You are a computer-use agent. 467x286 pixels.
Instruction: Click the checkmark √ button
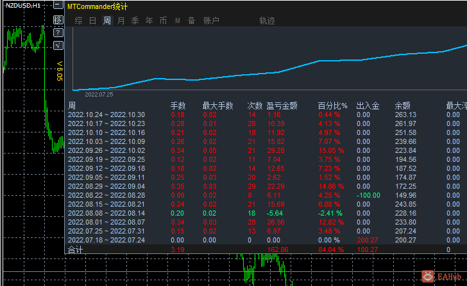tap(58, 45)
